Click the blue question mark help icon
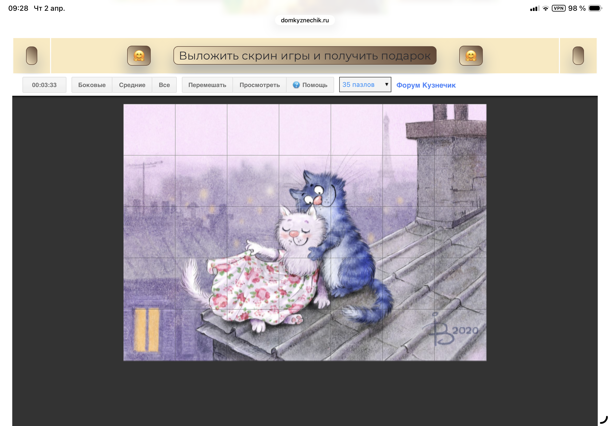The height and width of the screenshot is (426, 610). coord(296,85)
